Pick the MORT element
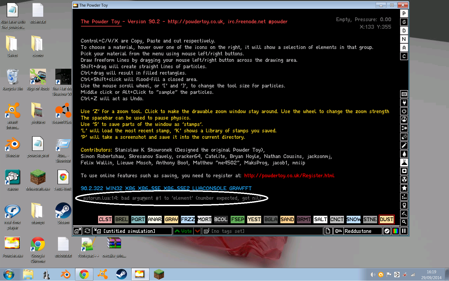The height and width of the screenshot is (281, 449). click(x=204, y=220)
